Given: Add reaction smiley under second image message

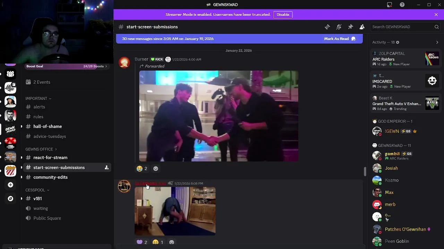Looking at the screenshot, I should pos(172,242).
